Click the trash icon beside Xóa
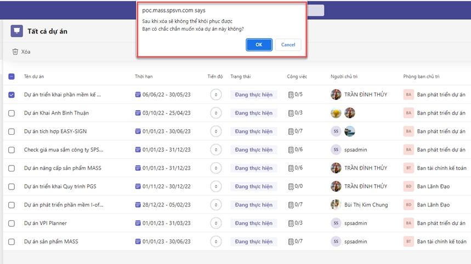Viewport: 471px width, 264px height. tap(15, 52)
